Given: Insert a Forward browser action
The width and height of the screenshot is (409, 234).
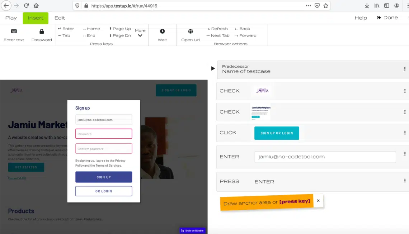Looking at the screenshot, I should 245,35.
